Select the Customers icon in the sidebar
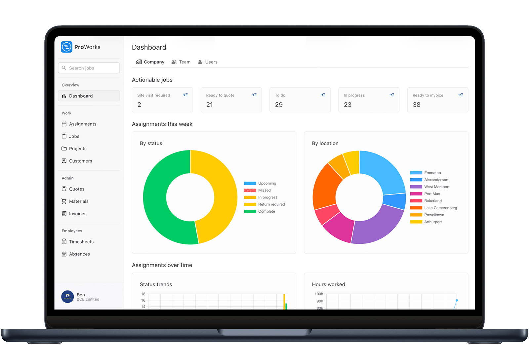Screen dimensions: 529x345 64,161
